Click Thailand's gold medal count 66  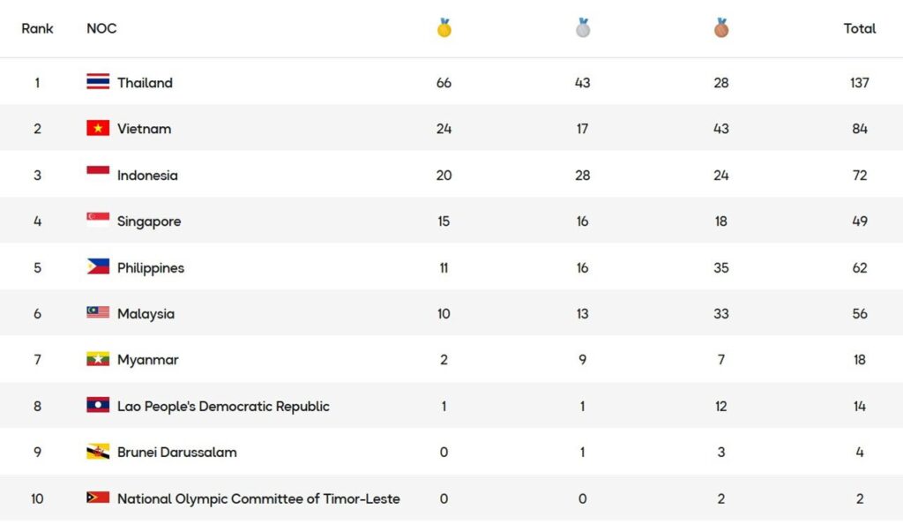[x=444, y=83]
